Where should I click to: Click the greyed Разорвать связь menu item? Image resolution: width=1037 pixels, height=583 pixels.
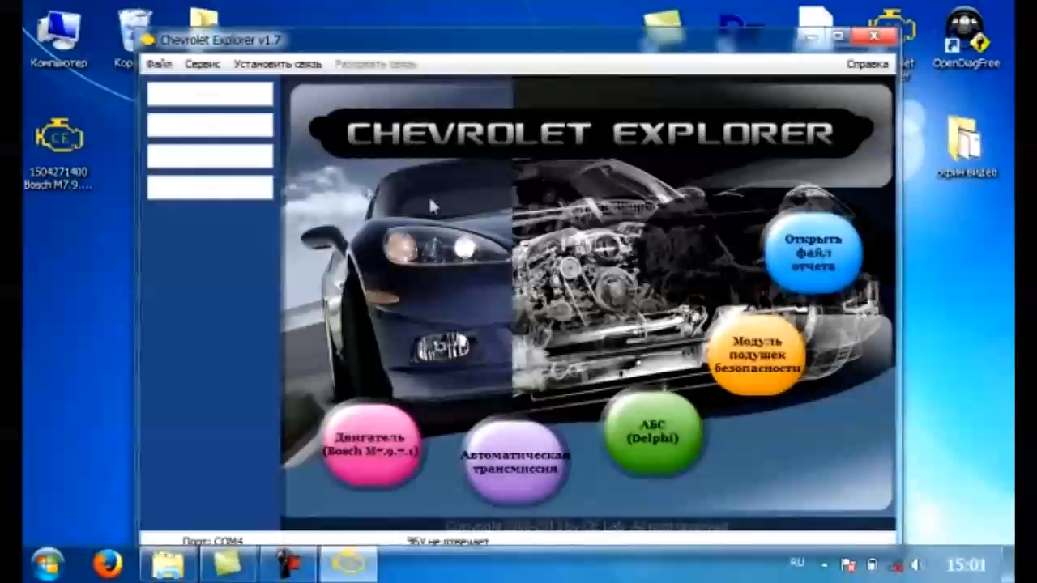tap(375, 63)
